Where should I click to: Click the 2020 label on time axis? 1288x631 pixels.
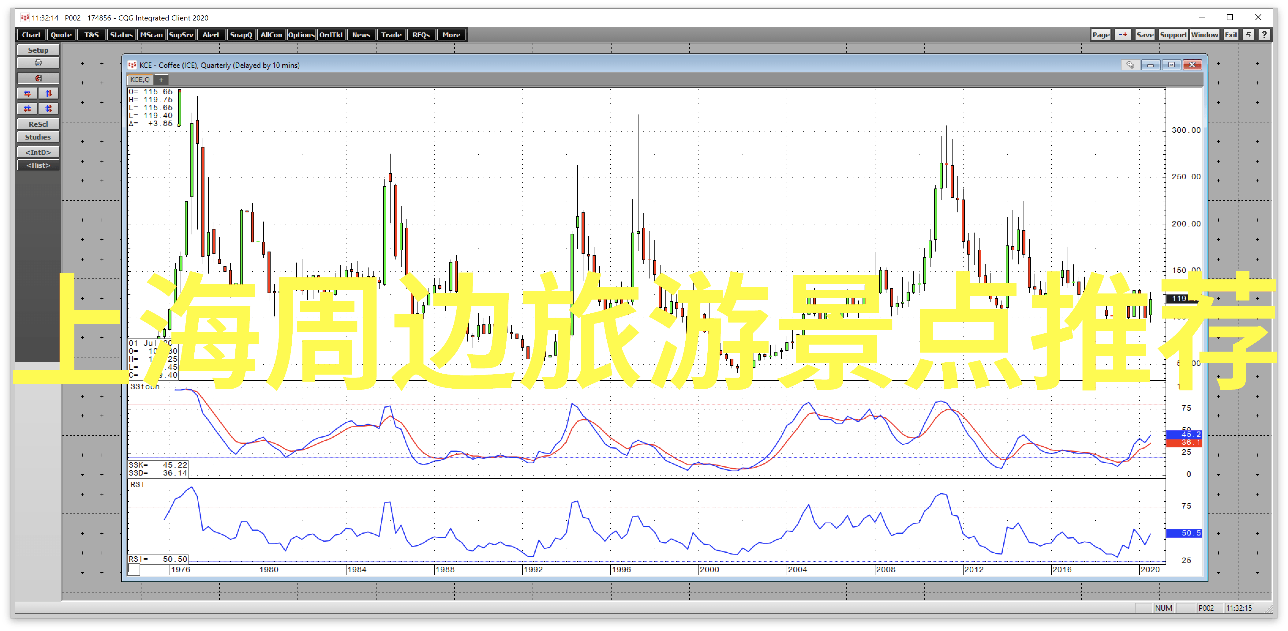(x=1150, y=570)
